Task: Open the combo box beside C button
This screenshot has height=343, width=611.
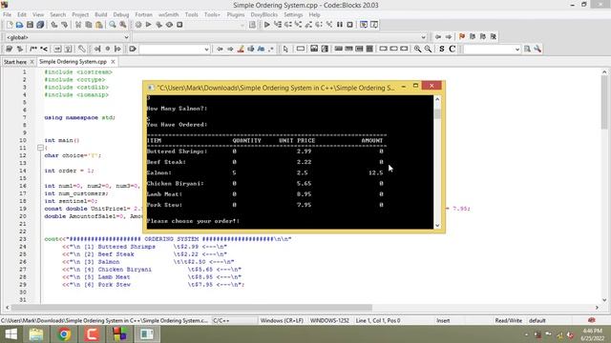Action: [x=517, y=50]
